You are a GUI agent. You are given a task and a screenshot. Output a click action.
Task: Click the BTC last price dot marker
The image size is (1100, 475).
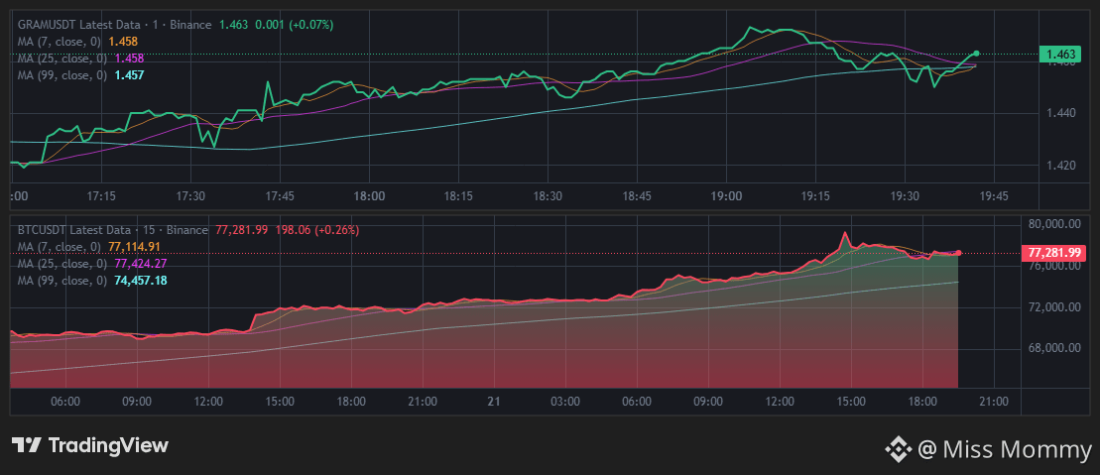pyautogui.click(x=958, y=253)
